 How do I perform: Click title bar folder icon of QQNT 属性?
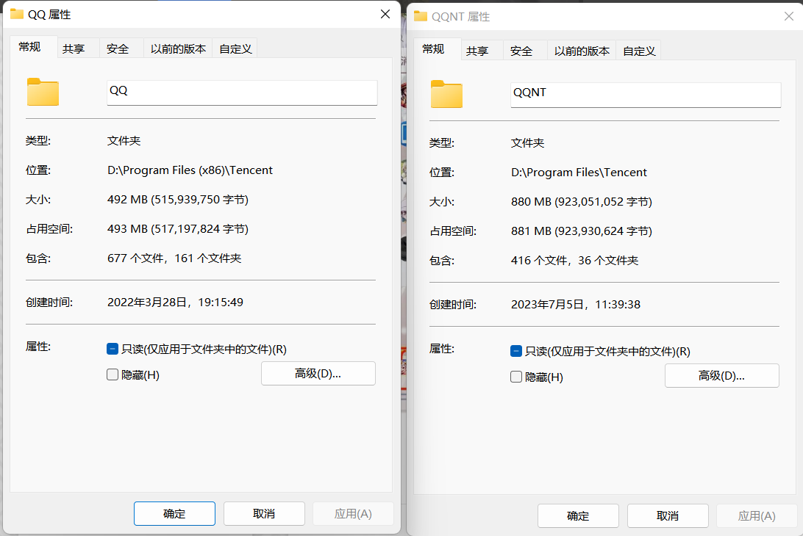pyautogui.click(x=421, y=16)
